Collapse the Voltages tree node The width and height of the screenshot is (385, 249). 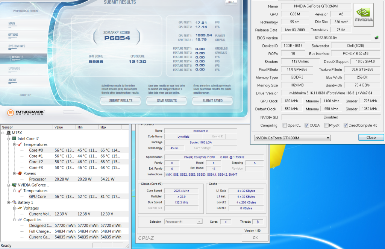[x=15, y=208]
